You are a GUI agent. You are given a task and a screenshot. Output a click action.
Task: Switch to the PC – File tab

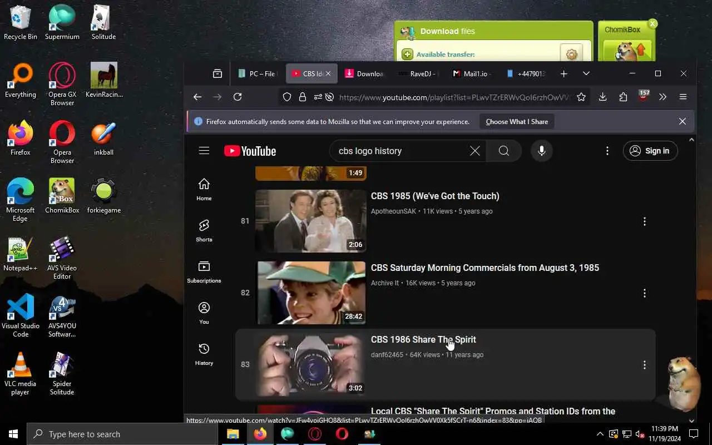coord(257,73)
